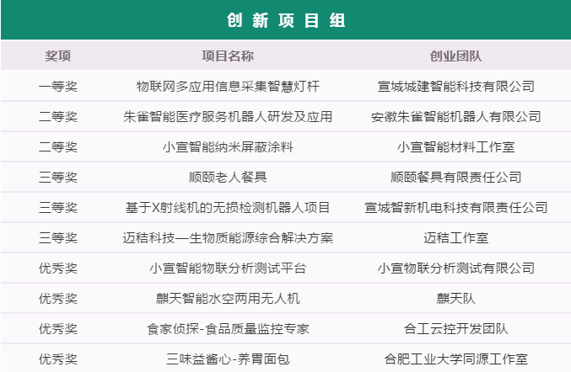Viewport: 571px width, 372px height.
Task: Click 优秀奖 in the 食家侦探 row
Action: click(58, 329)
